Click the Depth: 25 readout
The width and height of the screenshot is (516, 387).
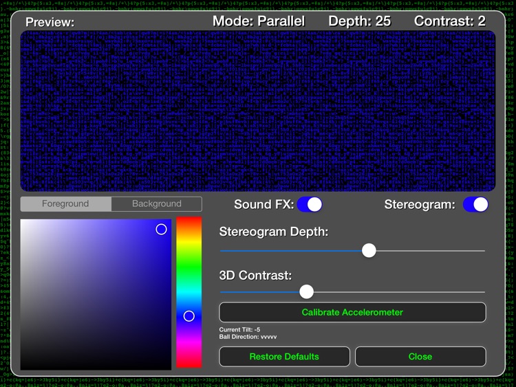click(359, 21)
